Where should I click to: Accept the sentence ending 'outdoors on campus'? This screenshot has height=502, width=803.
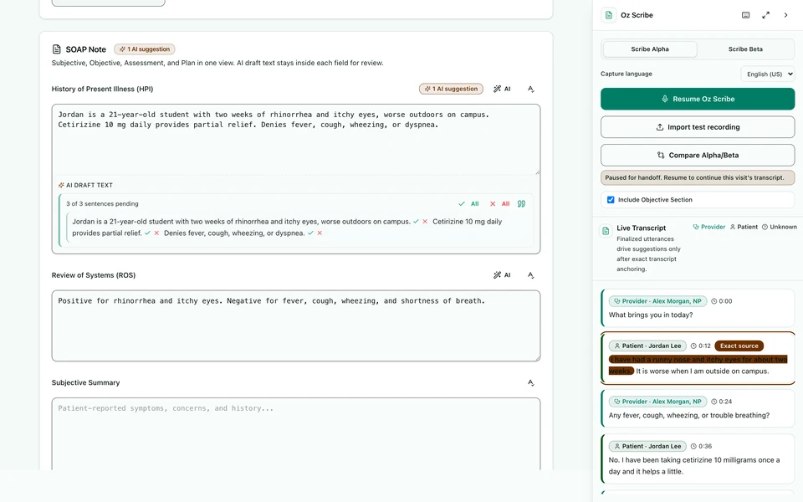(417, 222)
